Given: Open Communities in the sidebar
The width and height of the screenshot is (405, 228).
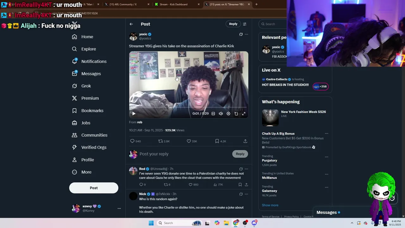Looking at the screenshot, I should point(90,135).
